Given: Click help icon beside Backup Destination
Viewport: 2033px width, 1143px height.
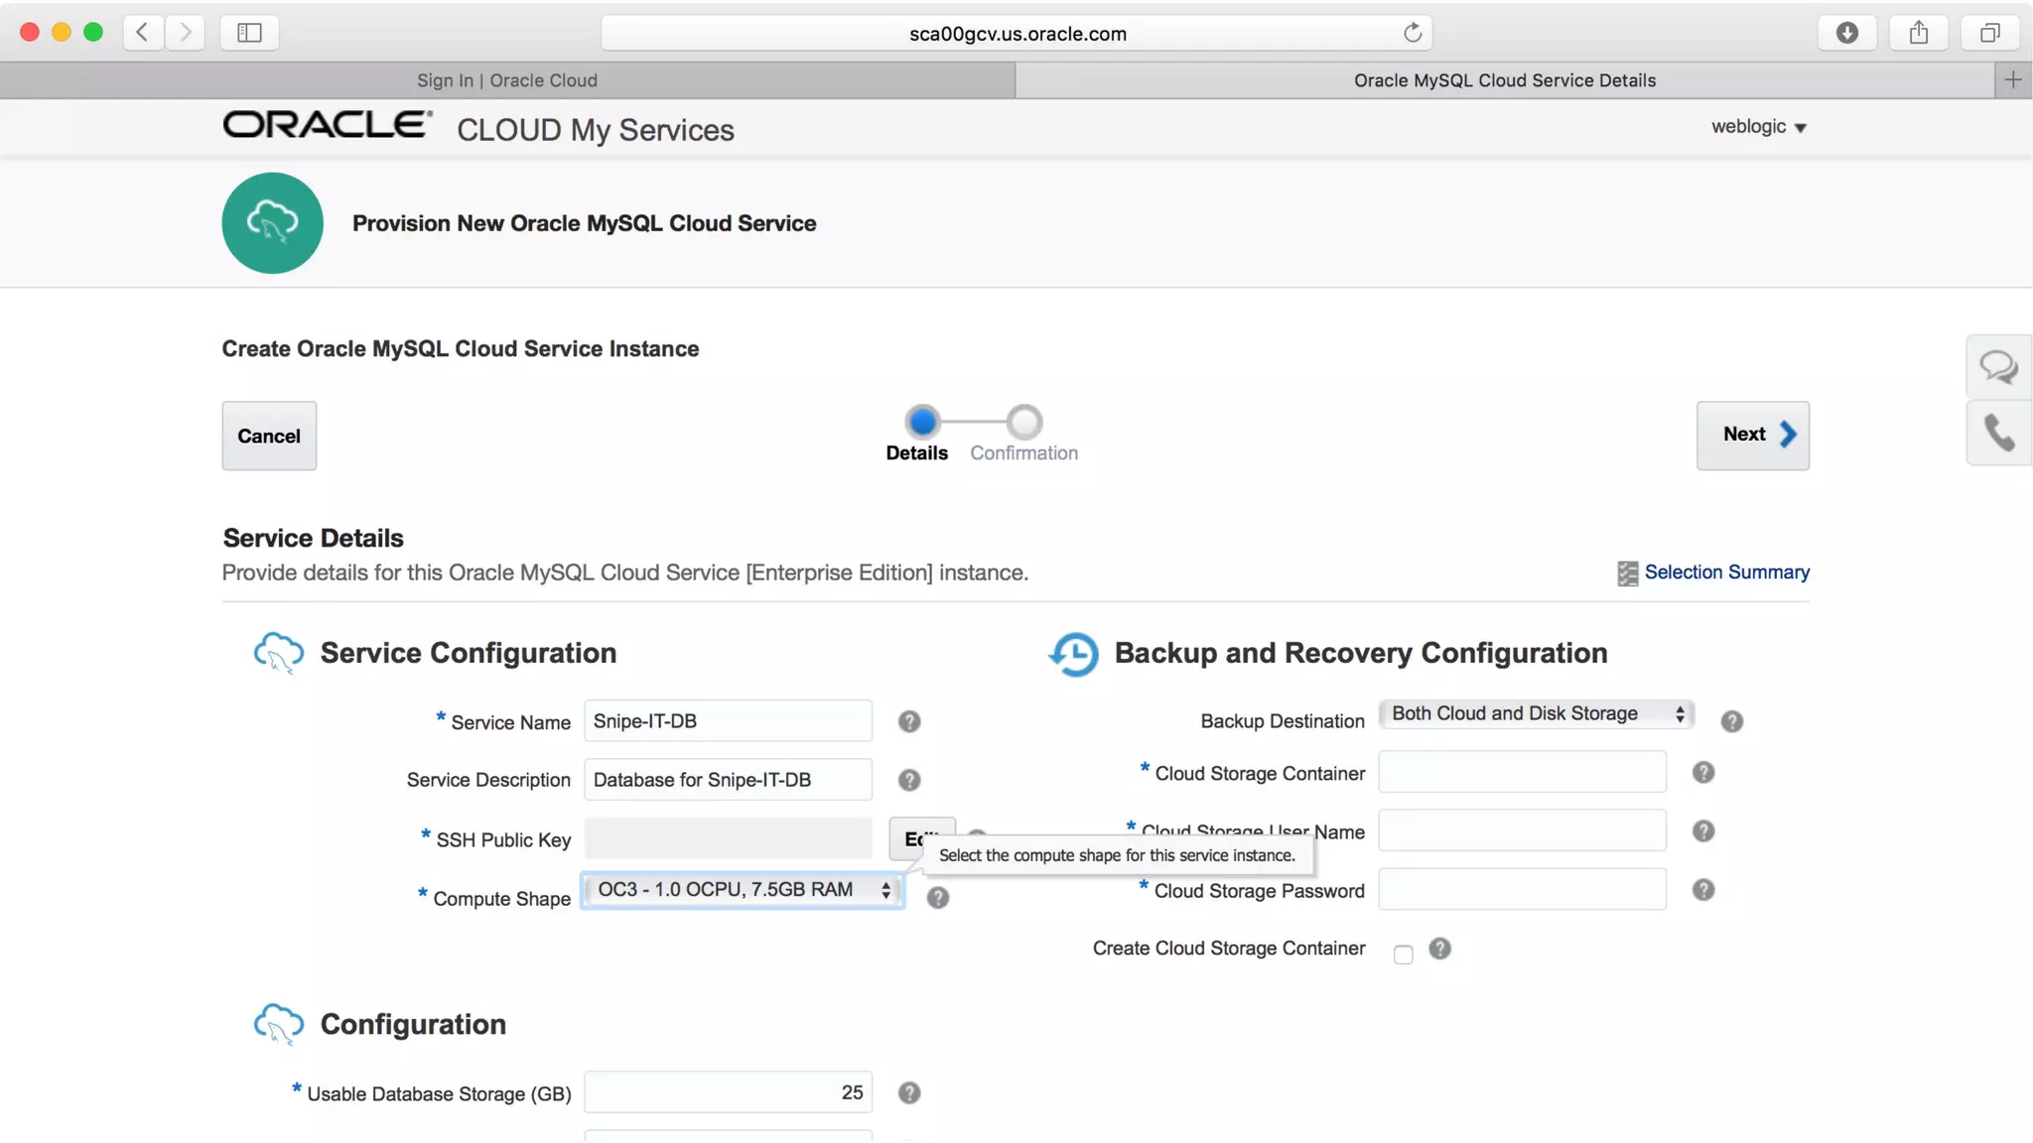Looking at the screenshot, I should pyautogui.click(x=1731, y=721).
